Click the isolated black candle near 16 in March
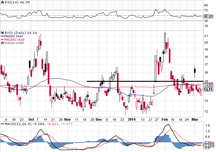Image resolution: width=216 pixels, height=152 pixels. 195,71
